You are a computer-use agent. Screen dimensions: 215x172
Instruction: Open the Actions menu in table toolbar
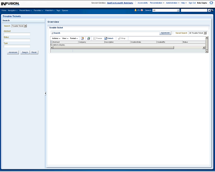coord(56,38)
